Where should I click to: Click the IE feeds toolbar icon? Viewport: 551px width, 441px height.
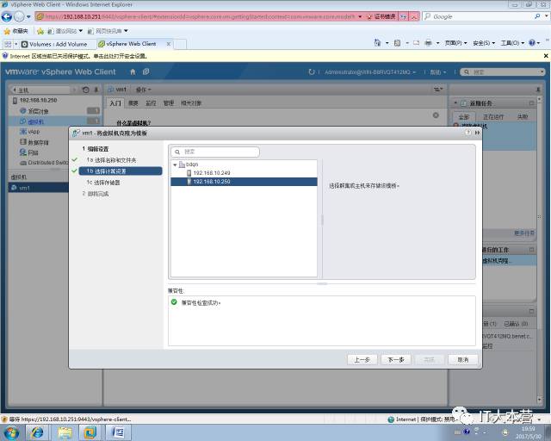click(398, 43)
